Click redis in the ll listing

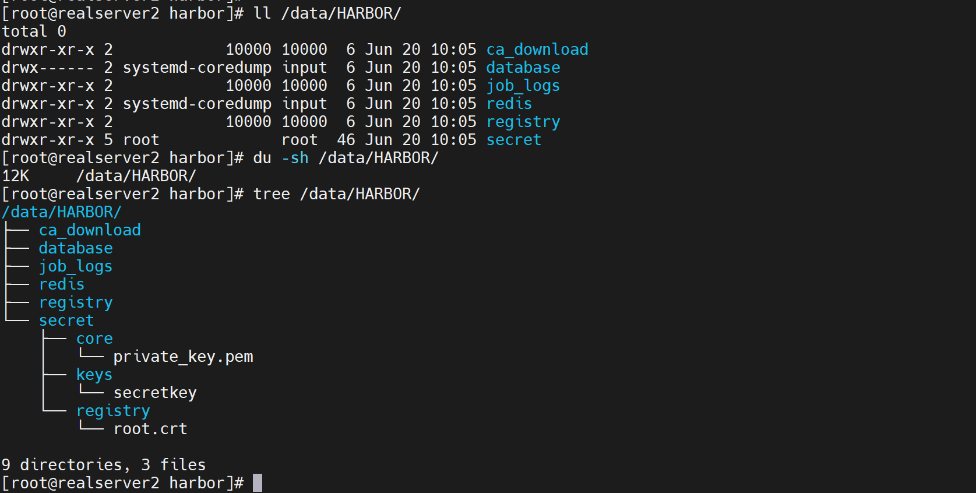coord(509,104)
